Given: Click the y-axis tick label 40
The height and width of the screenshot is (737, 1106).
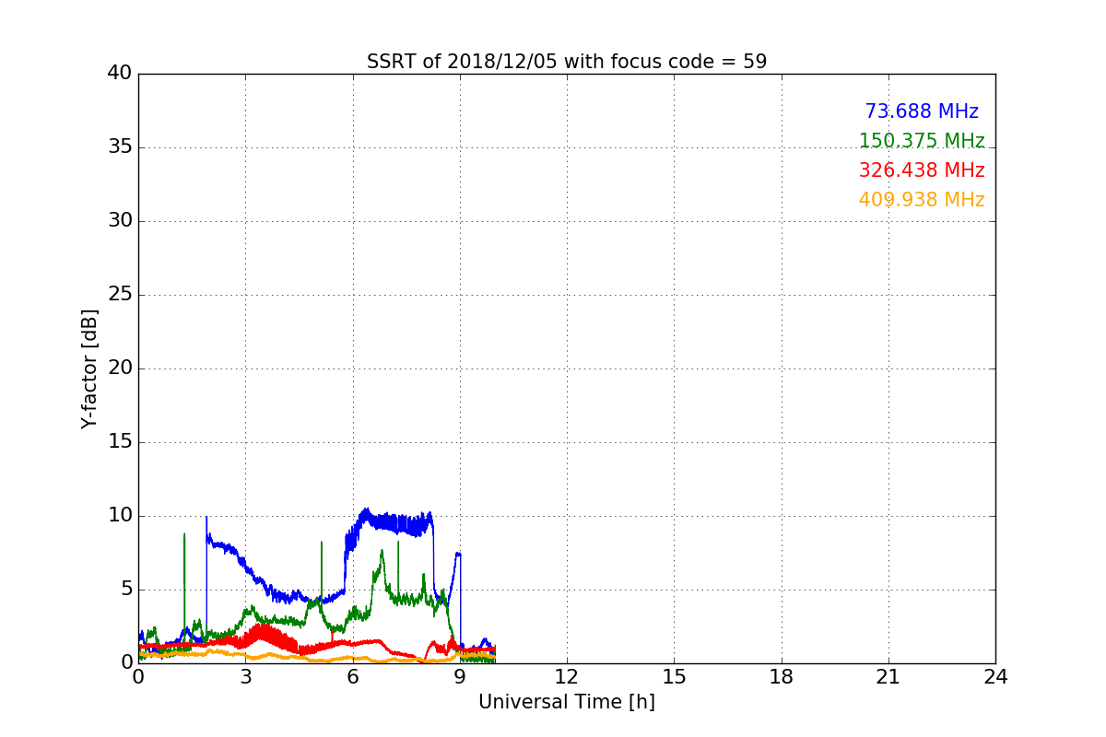Looking at the screenshot, I should click(x=120, y=74).
